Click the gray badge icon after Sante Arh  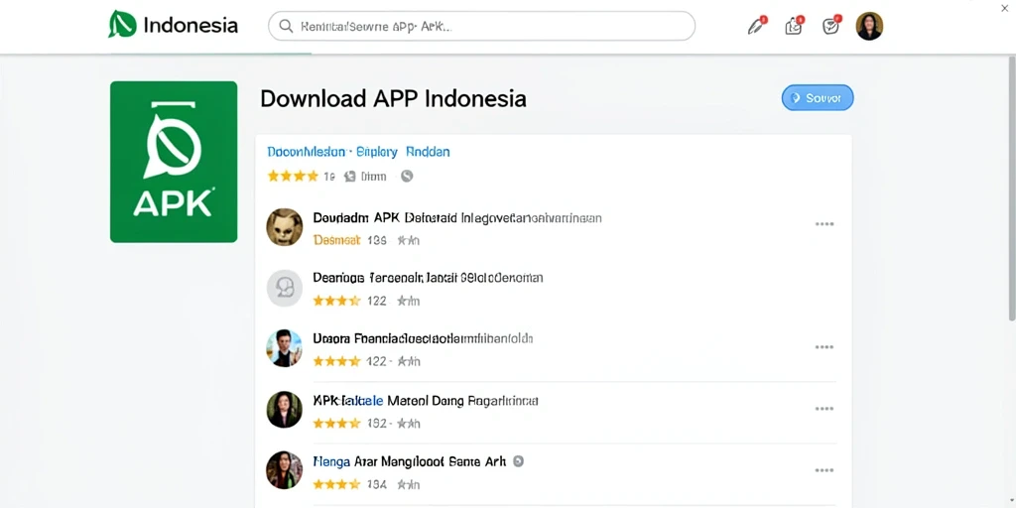tap(518, 461)
